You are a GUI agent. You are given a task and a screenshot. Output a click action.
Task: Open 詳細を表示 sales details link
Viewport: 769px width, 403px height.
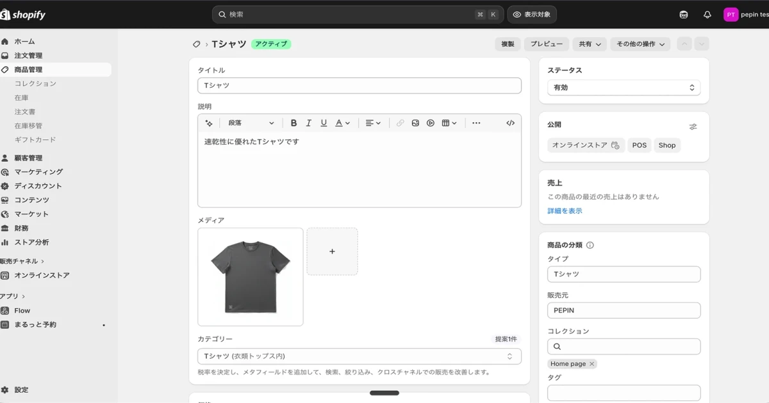(564, 210)
